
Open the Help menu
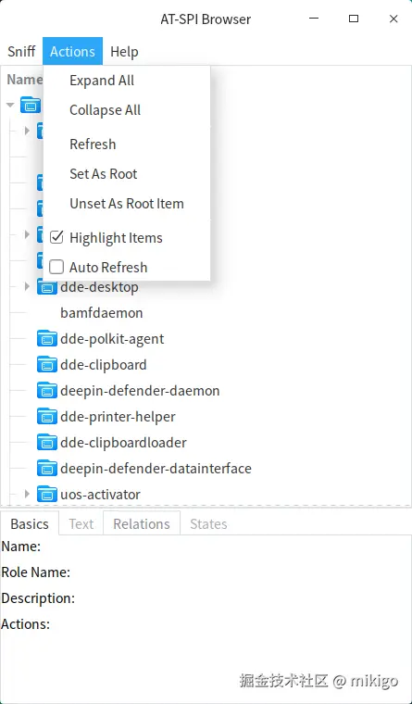[x=124, y=52]
